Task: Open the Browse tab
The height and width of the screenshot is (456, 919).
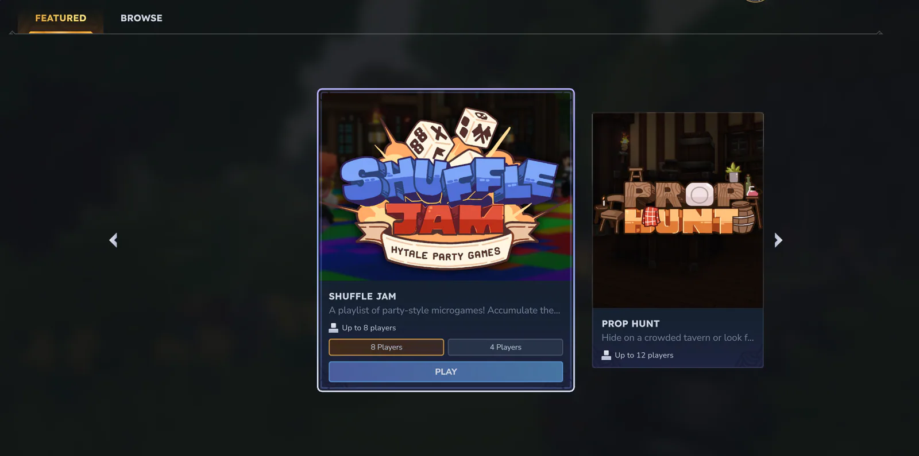Action: coord(141,18)
